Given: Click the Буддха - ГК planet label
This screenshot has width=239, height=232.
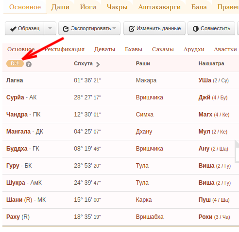Looking at the screenshot, I should (x=23, y=149).
